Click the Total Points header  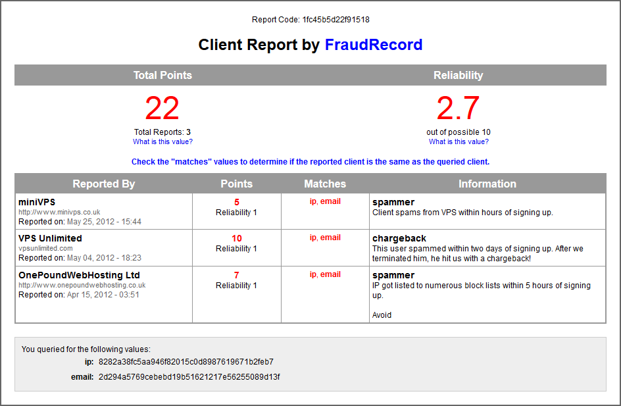(162, 75)
